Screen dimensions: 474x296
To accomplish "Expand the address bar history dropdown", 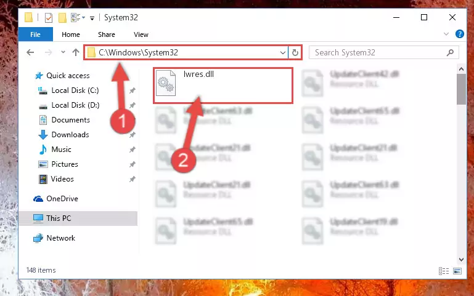I will [x=283, y=53].
